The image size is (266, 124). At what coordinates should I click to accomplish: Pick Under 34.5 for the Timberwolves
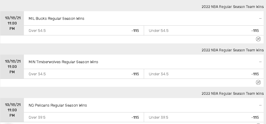(204, 74)
